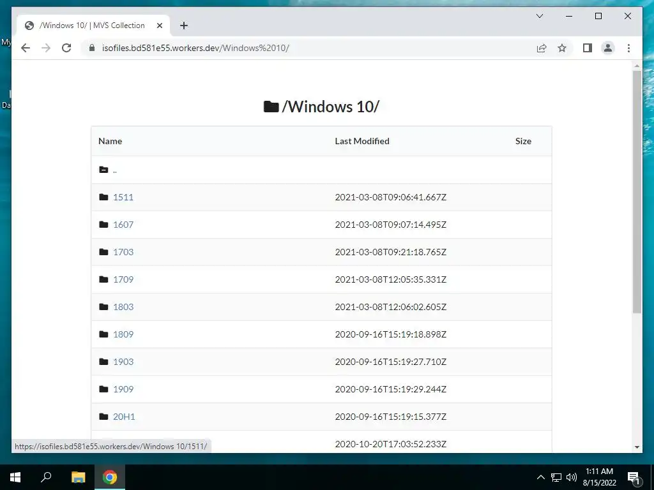The height and width of the screenshot is (490, 654).
Task: Click the date 2020-09-16T15:19:18.898Z
Action: coord(390,334)
